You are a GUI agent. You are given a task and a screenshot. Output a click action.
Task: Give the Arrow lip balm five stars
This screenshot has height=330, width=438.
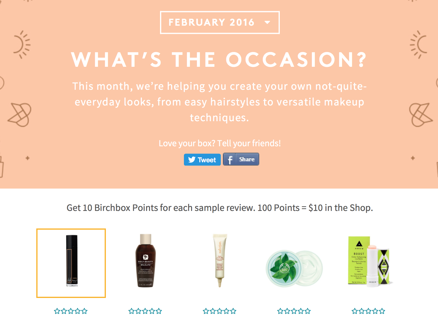(382, 311)
